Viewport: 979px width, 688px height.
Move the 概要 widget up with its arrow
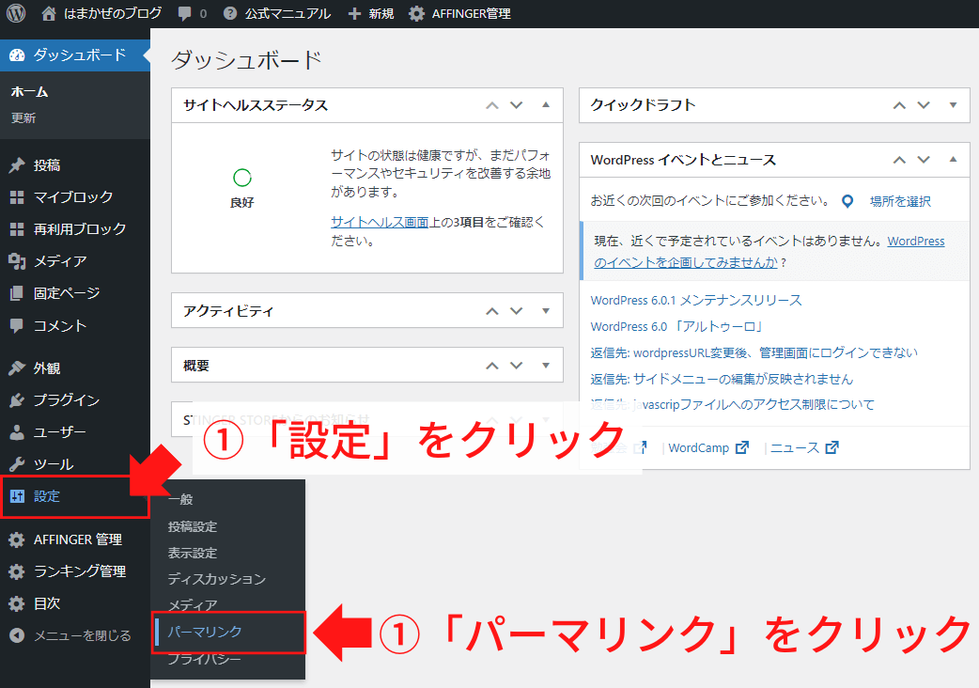point(491,365)
